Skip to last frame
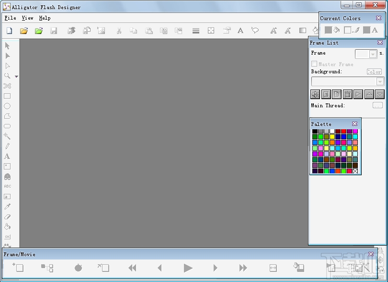The image size is (388, 282). [x=243, y=268]
